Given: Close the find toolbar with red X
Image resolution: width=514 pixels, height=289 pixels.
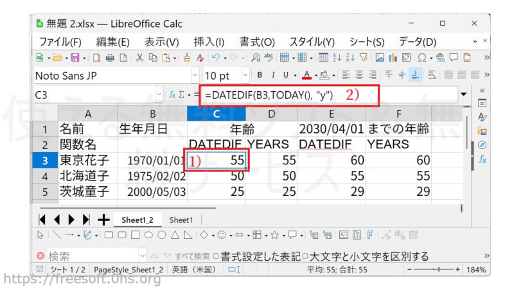Looking at the screenshot, I should (40, 256).
